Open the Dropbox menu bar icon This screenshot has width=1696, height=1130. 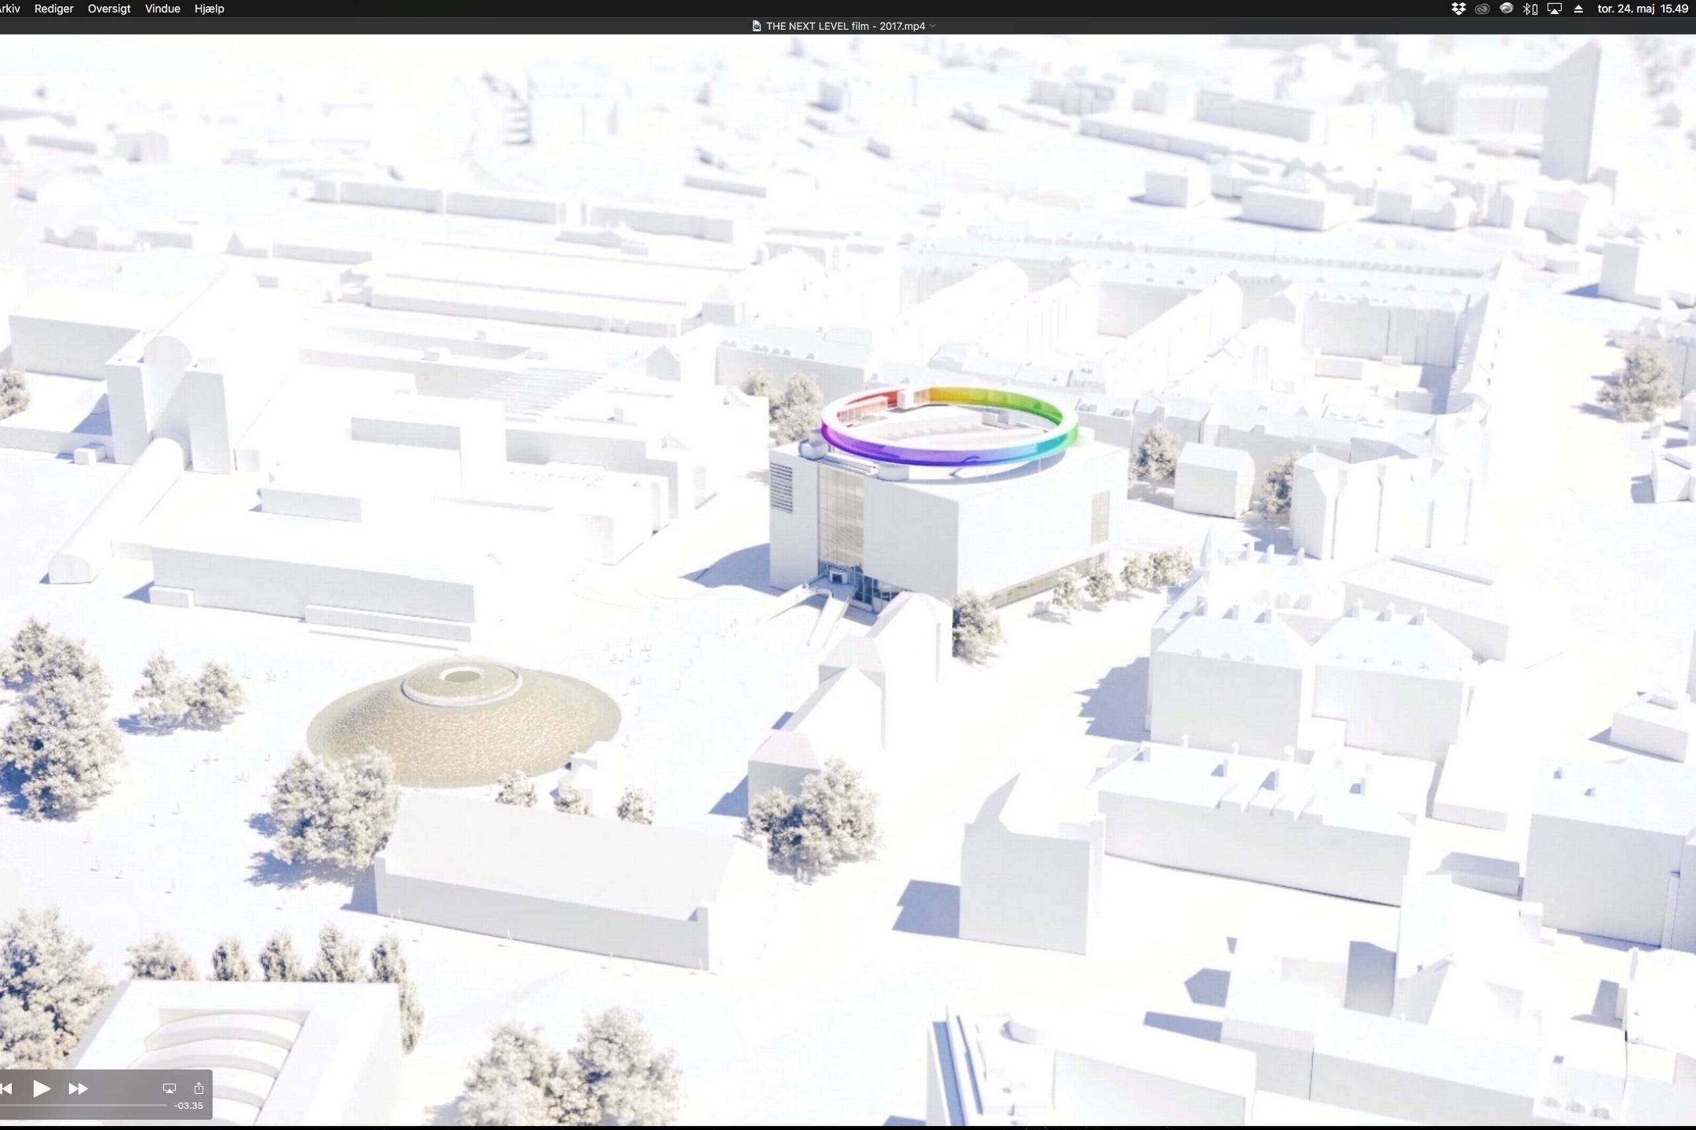(1458, 9)
